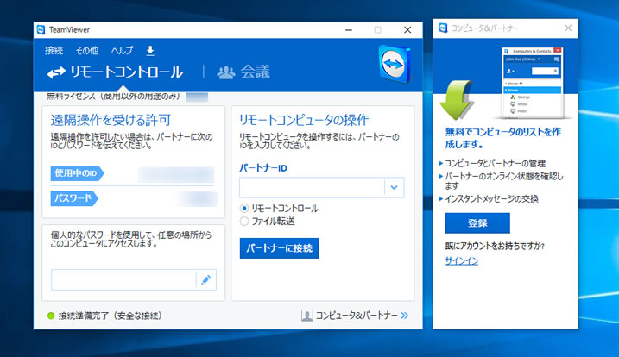Select the リモートコントロール radio button
The image size is (619, 357).
pyautogui.click(x=244, y=208)
